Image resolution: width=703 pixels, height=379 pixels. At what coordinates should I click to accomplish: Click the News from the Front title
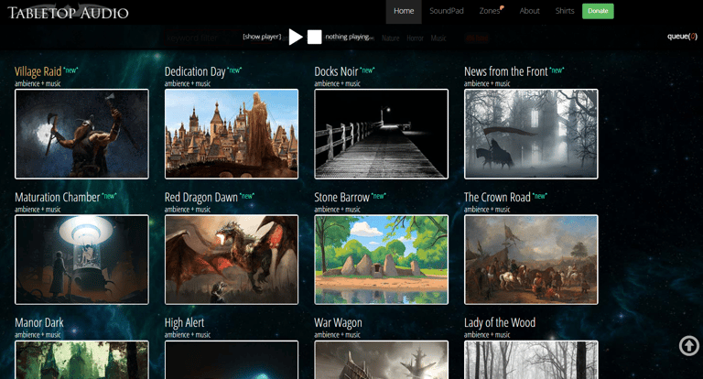coord(505,71)
